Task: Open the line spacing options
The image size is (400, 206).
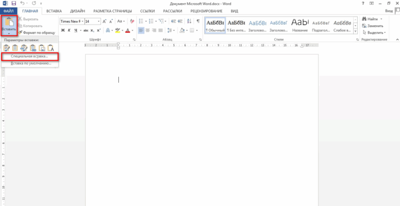Action: click(x=170, y=30)
